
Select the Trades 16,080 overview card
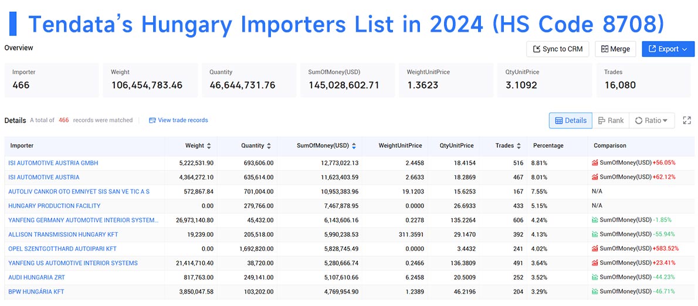pos(643,80)
